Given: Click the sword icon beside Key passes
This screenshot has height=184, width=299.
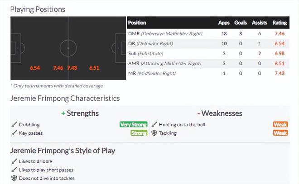Looking at the screenshot, I should click(14, 133).
